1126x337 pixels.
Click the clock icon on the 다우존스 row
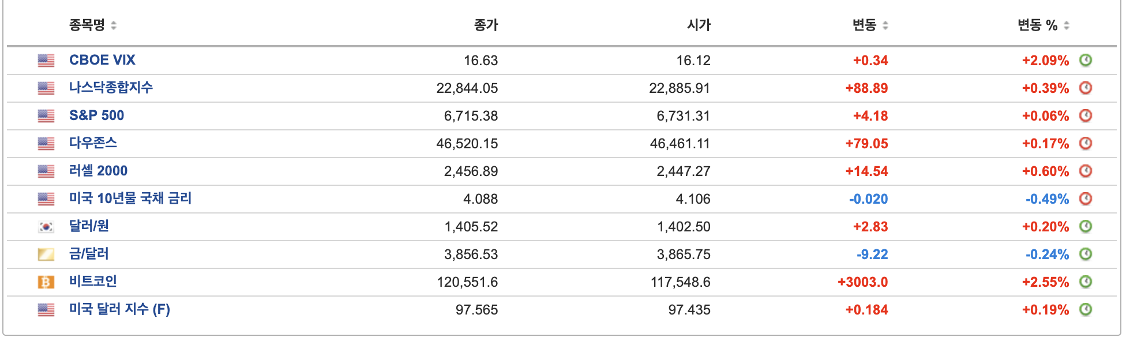pos(1084,143)
